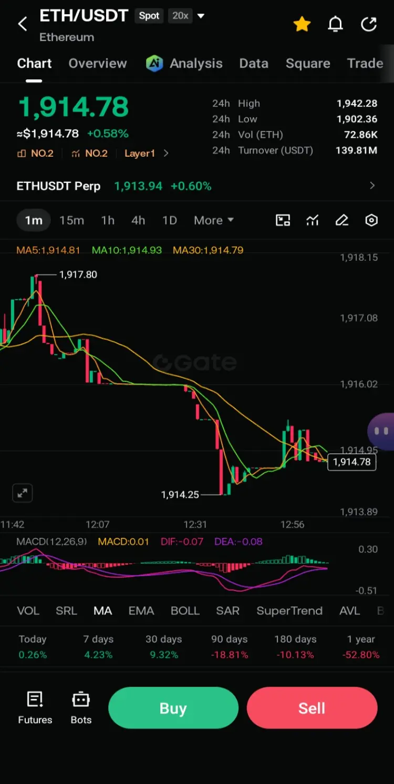Select the drawing pencil tool
Image resolution: width=394 pixels, height=784 pixels.
[342, 220]
